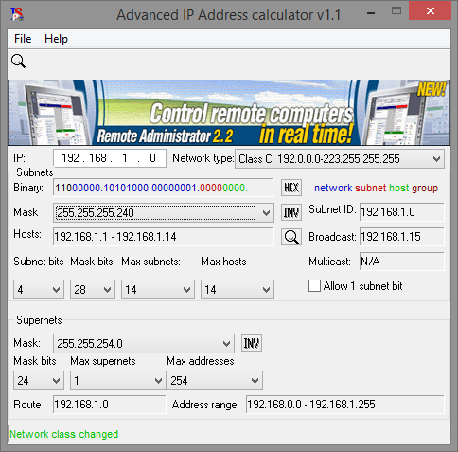Click the Remote Administrator advertisement banner
458x452 pixels.
tap(229, 113)
